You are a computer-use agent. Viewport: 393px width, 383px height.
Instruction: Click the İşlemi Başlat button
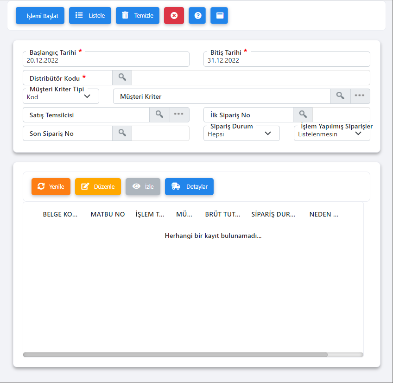[40, 16]
